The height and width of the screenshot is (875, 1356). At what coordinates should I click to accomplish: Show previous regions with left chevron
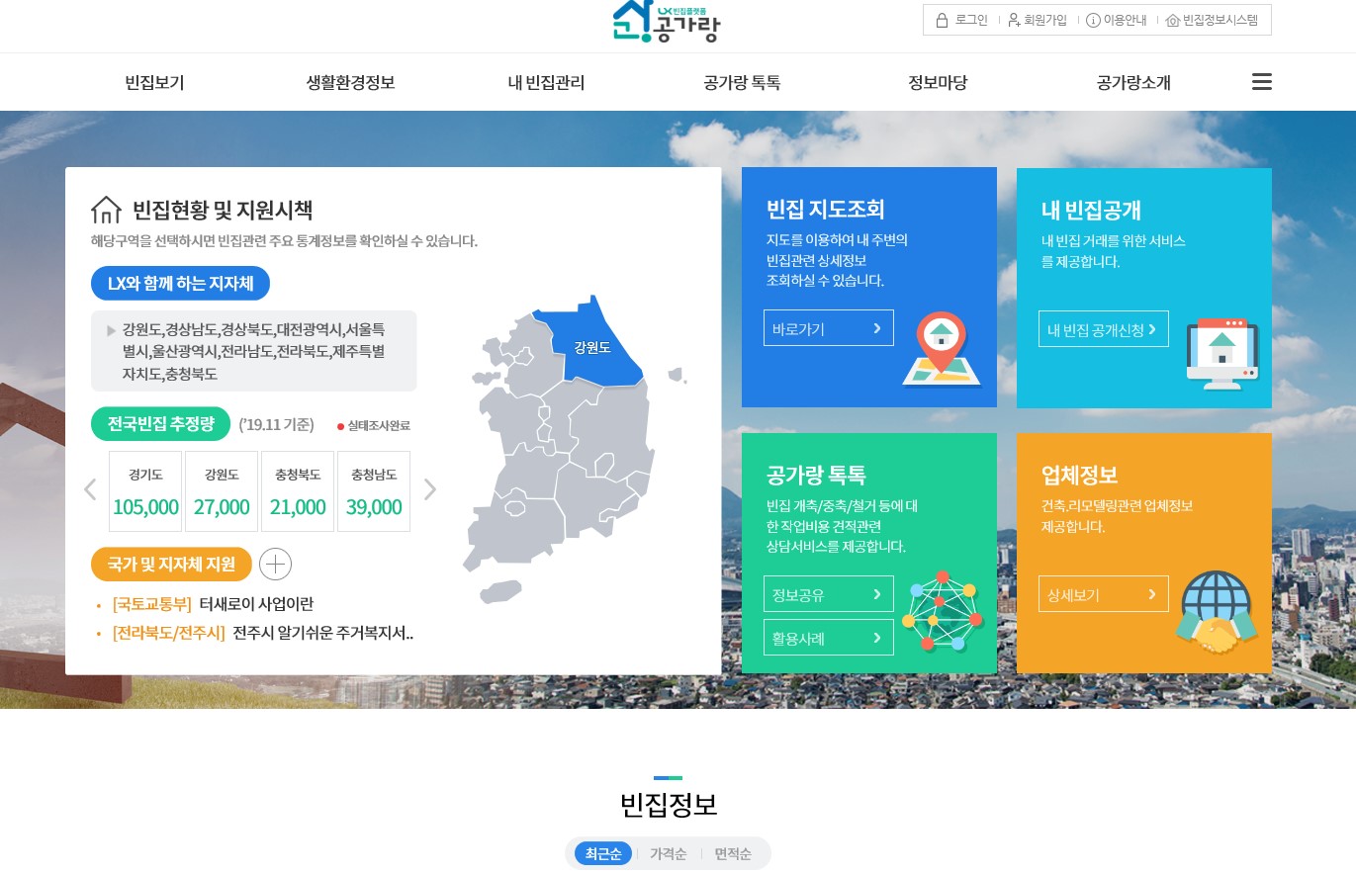tap(90, 489)
